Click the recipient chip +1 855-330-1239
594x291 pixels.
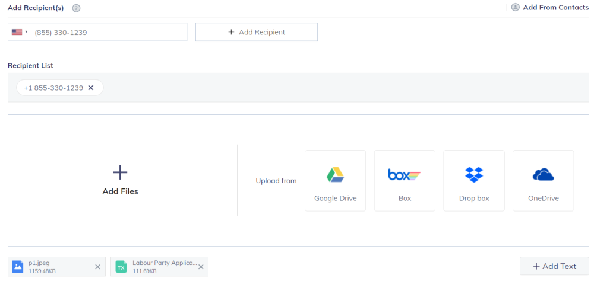coord(53,88)
